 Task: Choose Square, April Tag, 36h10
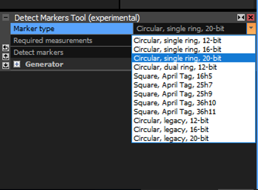coord(175,103)
